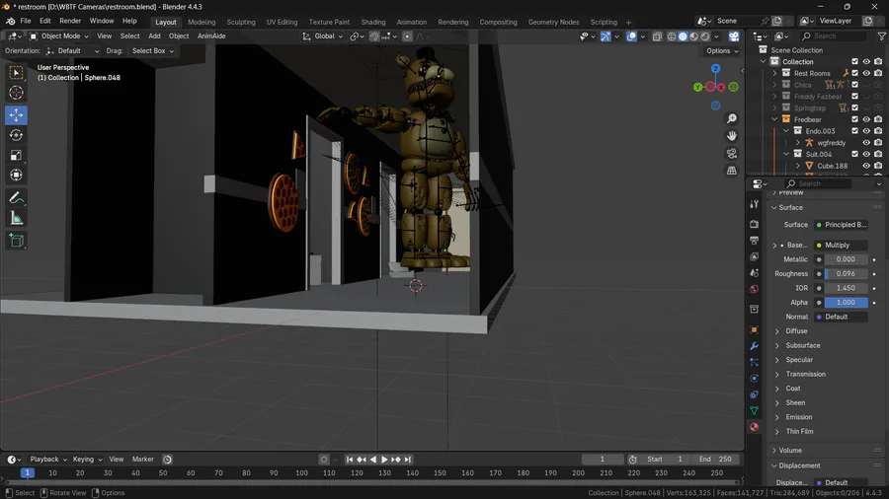Toggle camera view icon

point(732,153)
